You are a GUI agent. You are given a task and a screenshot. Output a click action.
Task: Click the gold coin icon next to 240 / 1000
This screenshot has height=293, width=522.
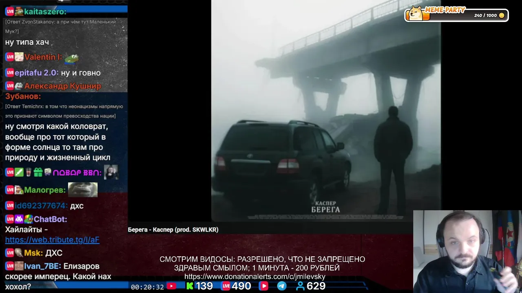(502, 15)
